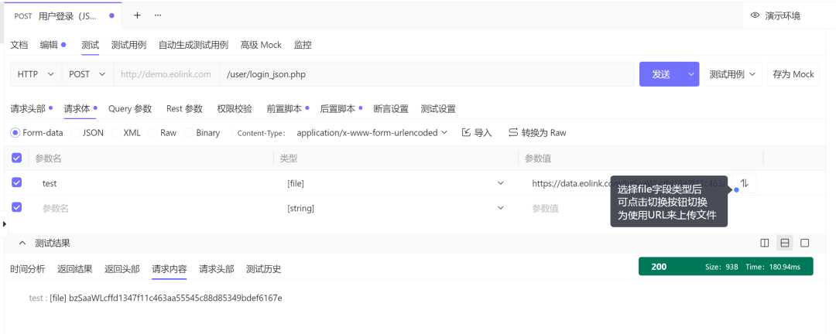Toggle the select-all header checkbox
Viewport: 836px width, 334px height.
coord(16,158)
